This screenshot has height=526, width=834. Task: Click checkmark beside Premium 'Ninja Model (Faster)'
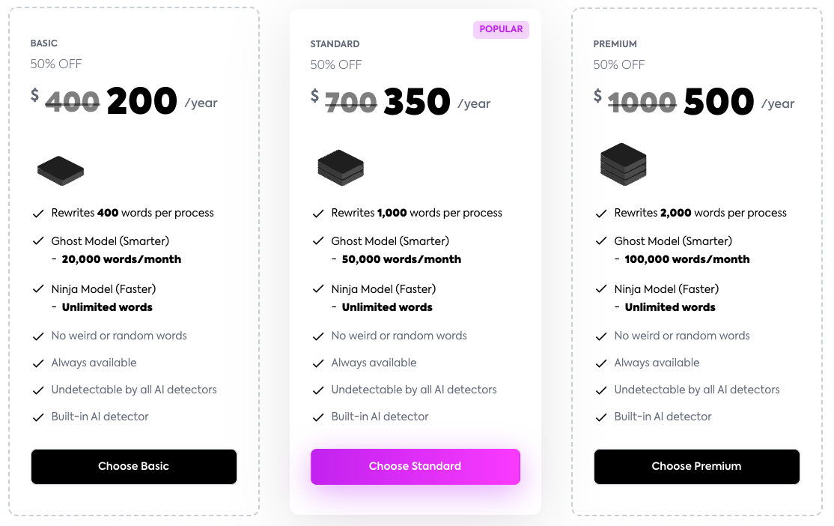click(x=601, y=289)
